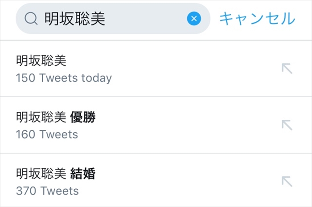
Task: Select the first 明坂聡美 suggestion
Action: click(41, 61)
